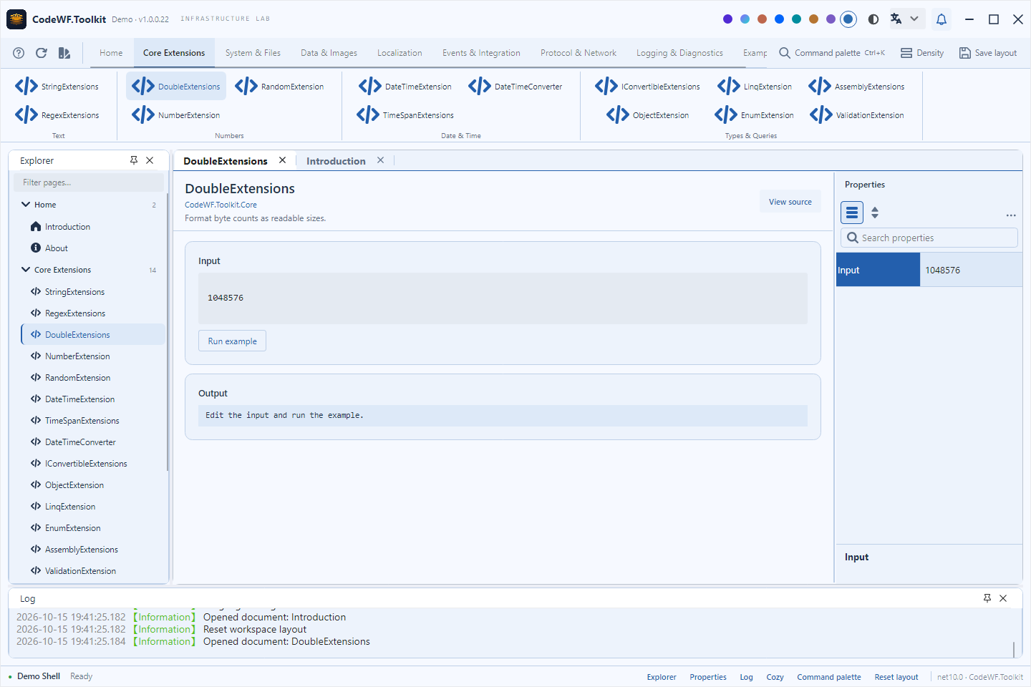Open AssemblyExtensions from the ribbon

point(856,87)
